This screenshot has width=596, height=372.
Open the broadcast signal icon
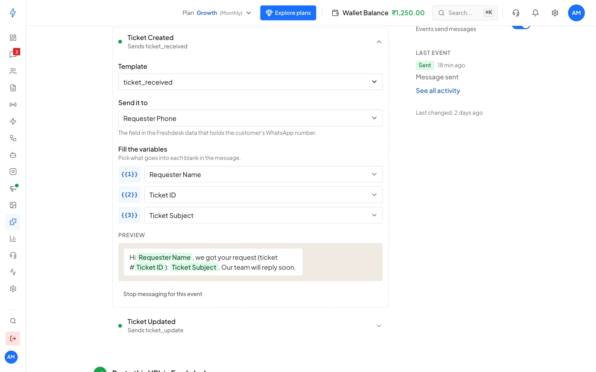(x=13, y=104)
